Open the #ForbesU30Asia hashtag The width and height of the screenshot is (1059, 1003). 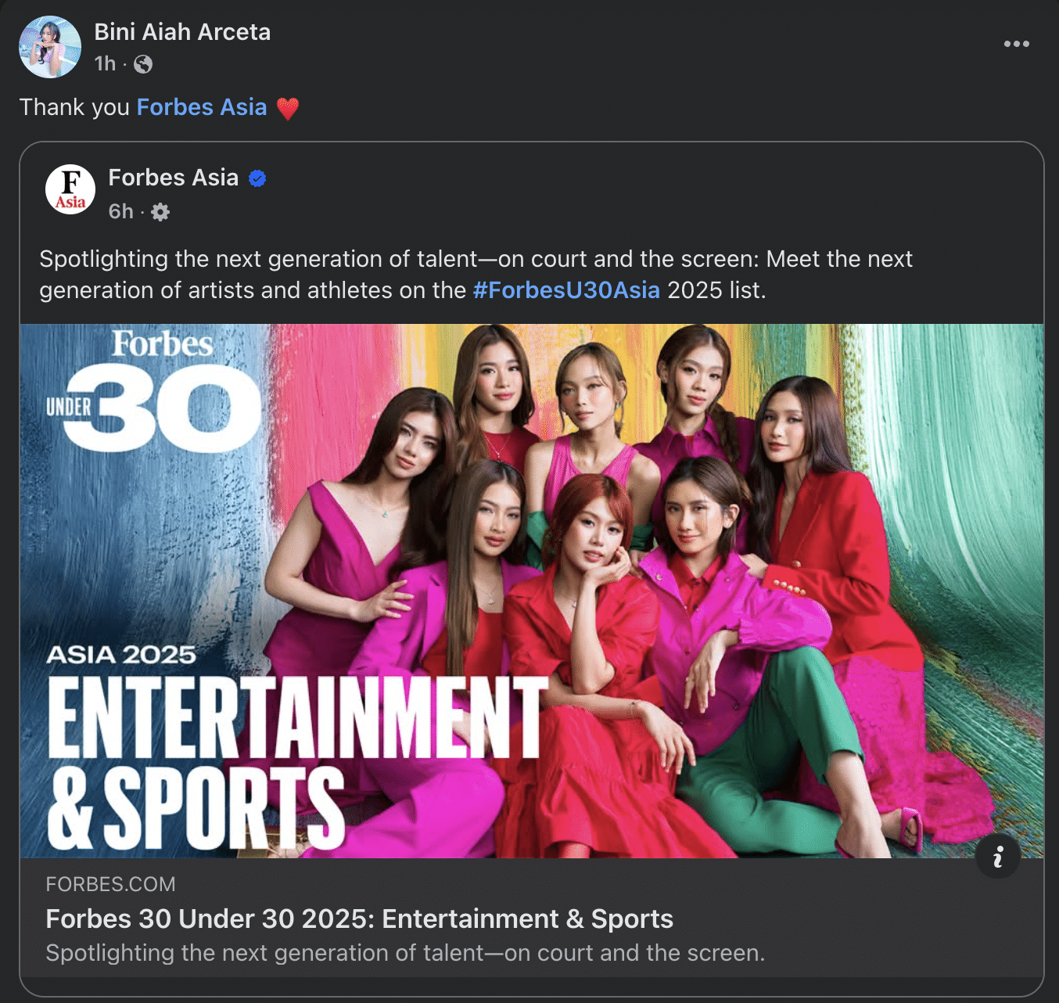coord(566,290)
